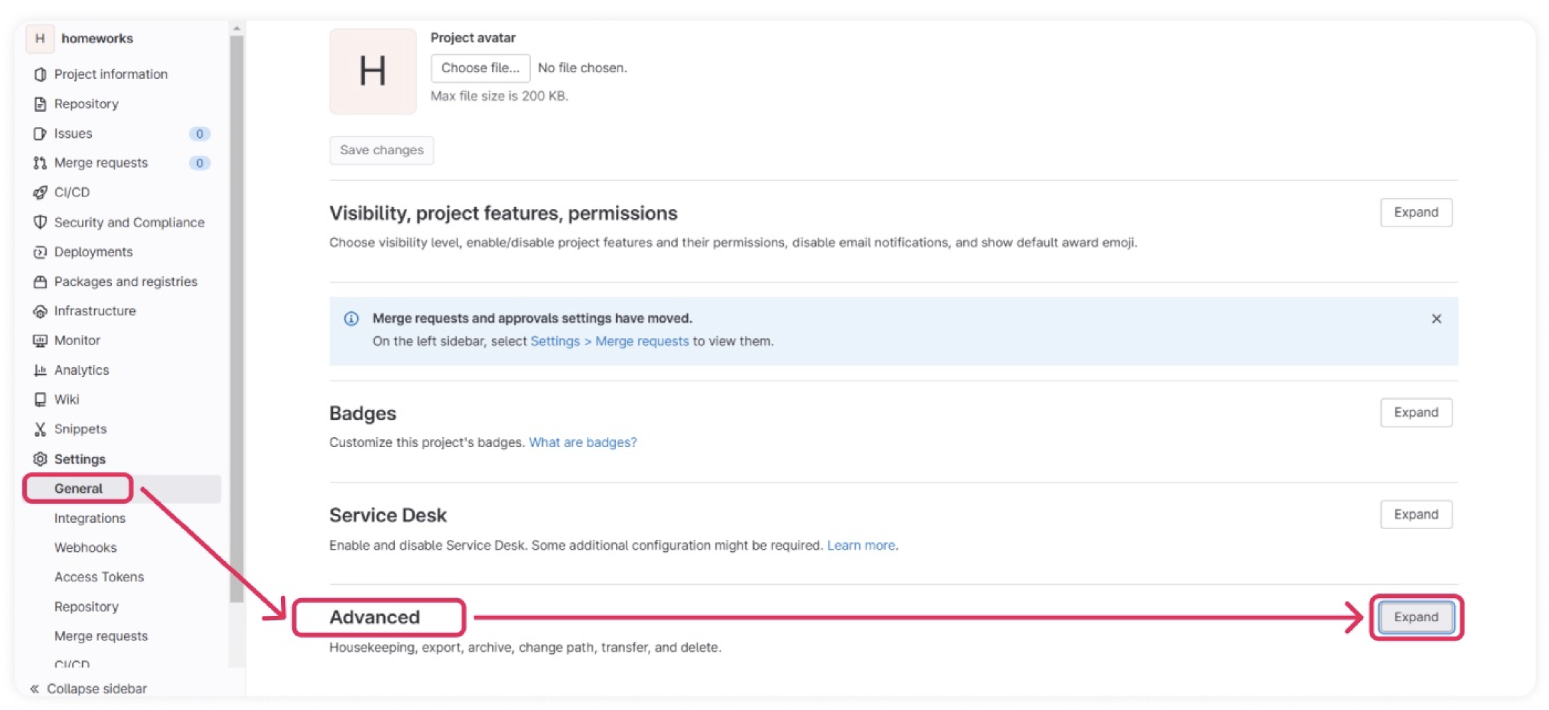
Task: Click the Snippets scissors icon
Action: click(x=40, y=429)
